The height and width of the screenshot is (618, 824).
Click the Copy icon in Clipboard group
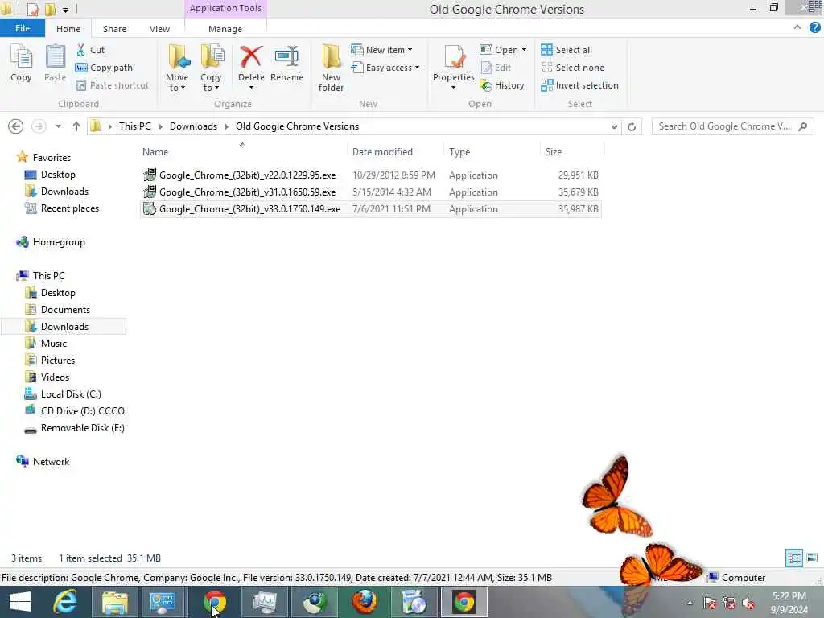point(21,63)
